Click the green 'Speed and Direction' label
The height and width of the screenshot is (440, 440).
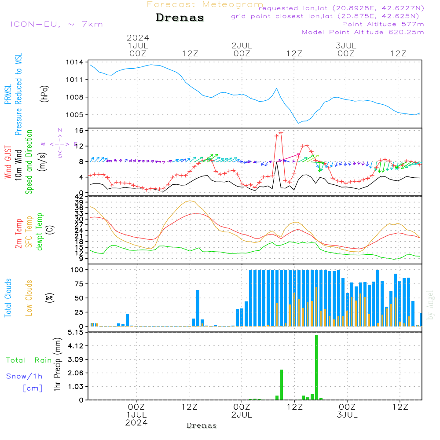(29, 162)
